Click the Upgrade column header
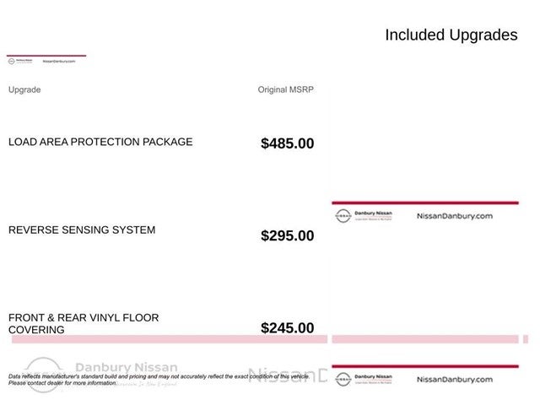 tap(24, 90)
